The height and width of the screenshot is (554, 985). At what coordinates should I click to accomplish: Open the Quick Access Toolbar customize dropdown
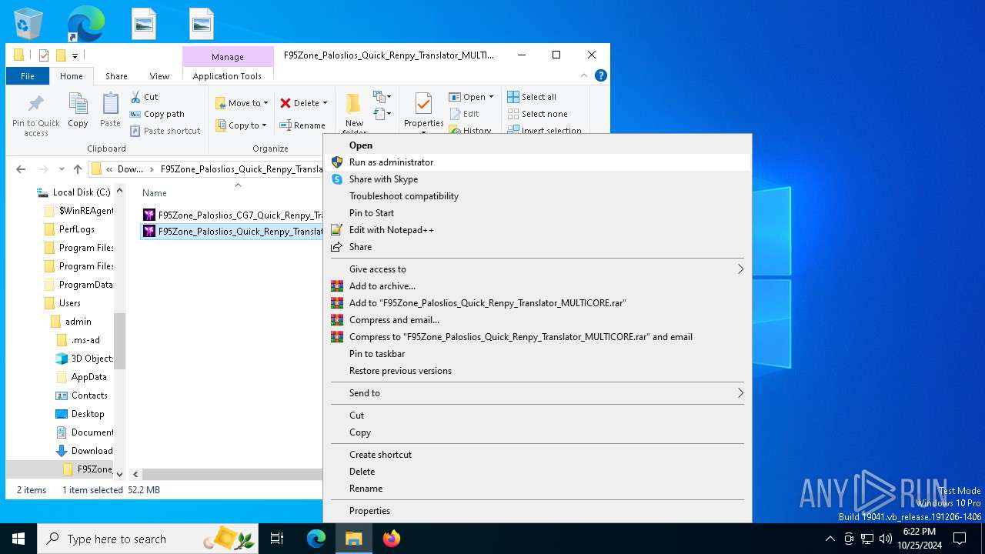coord(75,55)
